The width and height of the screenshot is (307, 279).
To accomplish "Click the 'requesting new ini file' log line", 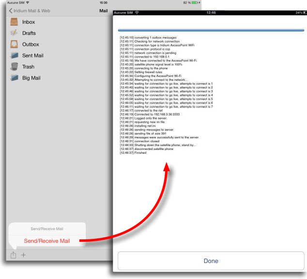I will coord(142,122).
